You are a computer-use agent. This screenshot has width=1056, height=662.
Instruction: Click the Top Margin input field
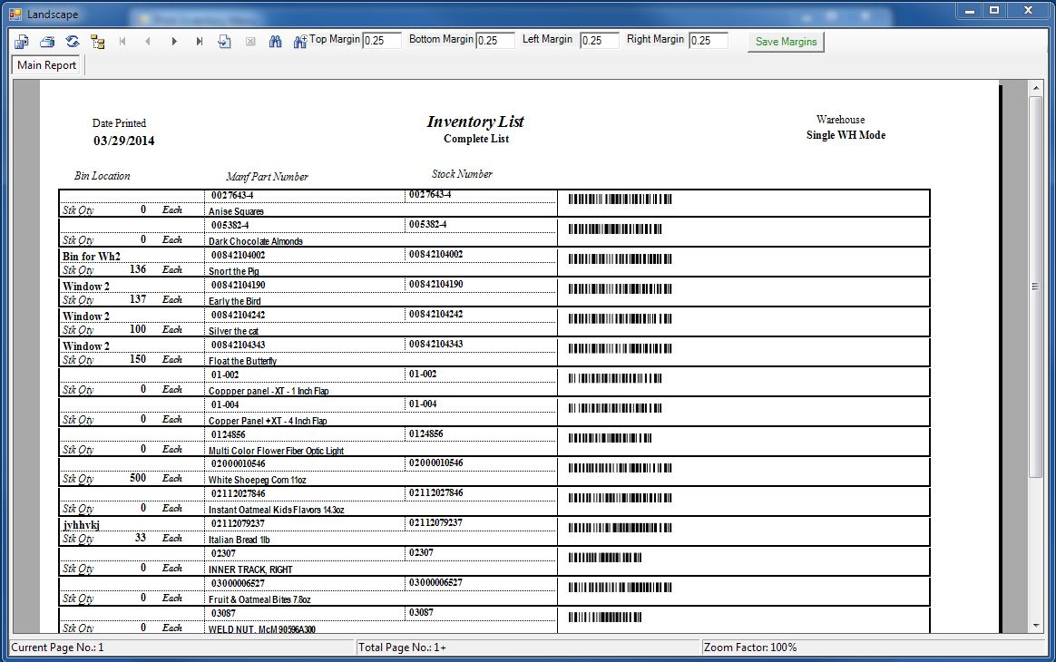click(382, 41)
